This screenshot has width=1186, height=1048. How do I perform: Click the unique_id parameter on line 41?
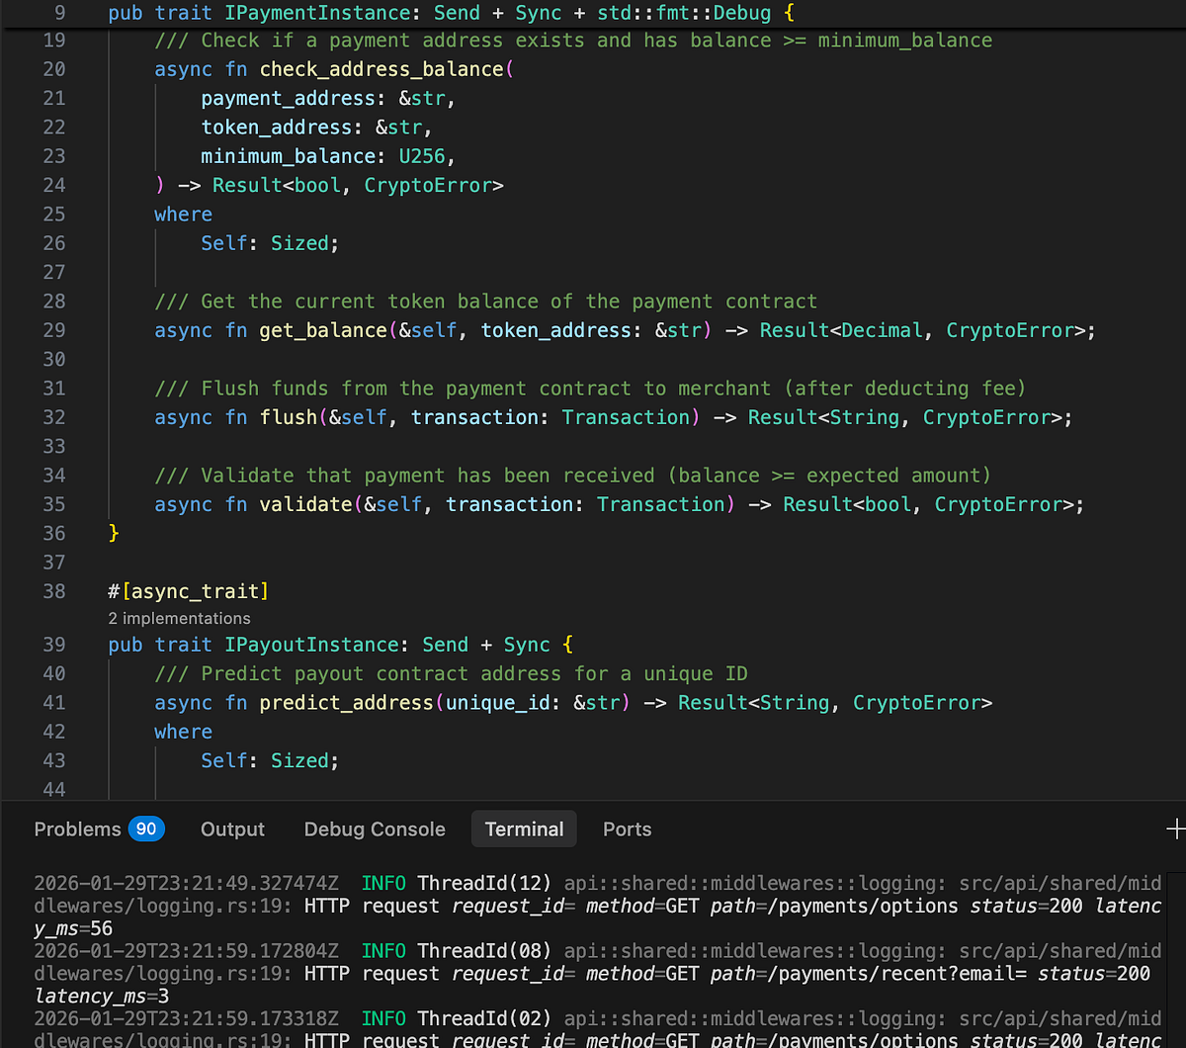coord(497,703)
